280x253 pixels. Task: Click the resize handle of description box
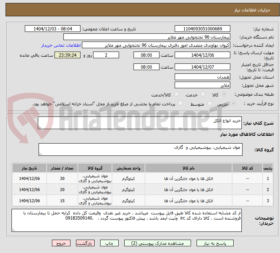pyautogui.click(x=40, y=127)
